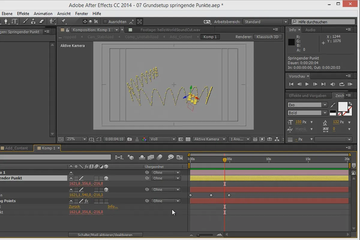Select the Eraser tool
Screen dimensions: 360x240
(42, 21)
